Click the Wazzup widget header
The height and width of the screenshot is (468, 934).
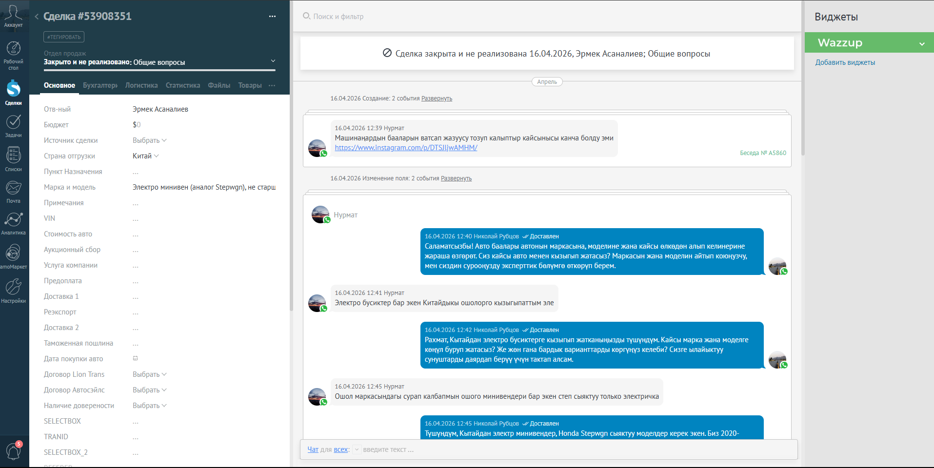click(869, 43)
